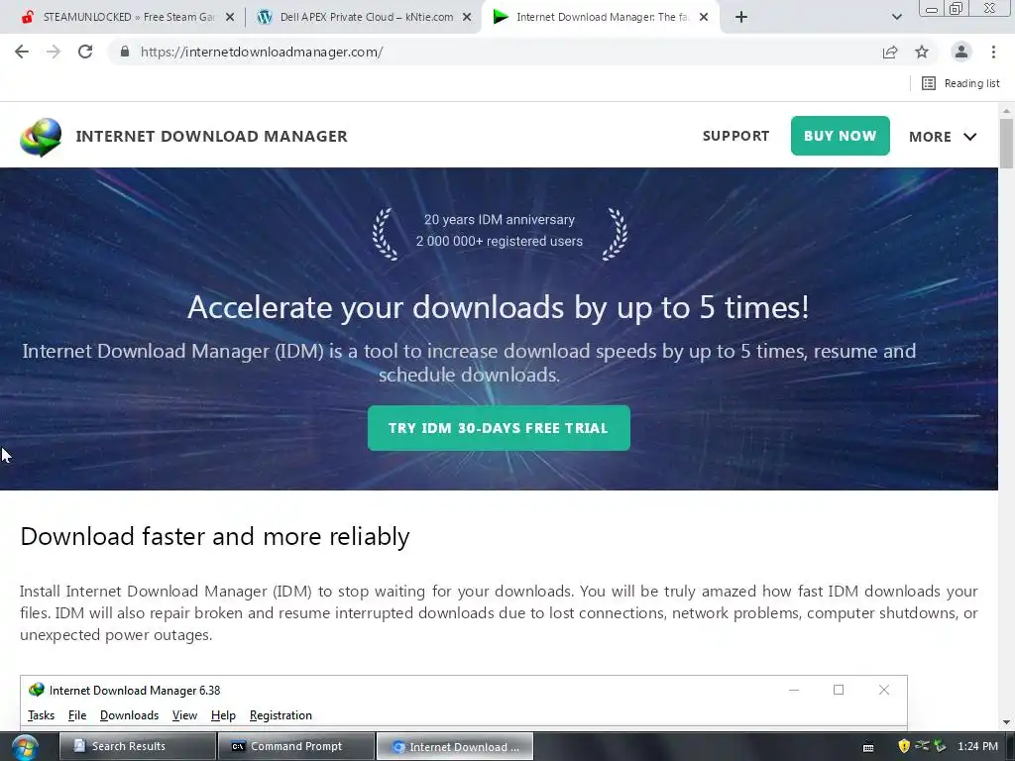Screen dimensions: 1015x761
Task: Open the SUPPORT page
Action: [735, 136]
